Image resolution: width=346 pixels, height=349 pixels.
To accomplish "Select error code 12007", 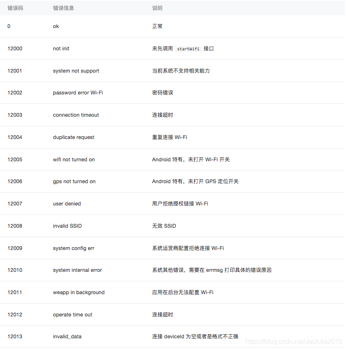I will pos(15,204).
